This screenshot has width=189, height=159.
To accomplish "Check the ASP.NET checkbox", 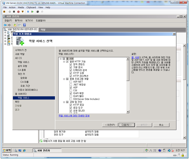I will [x=71, y=82].
